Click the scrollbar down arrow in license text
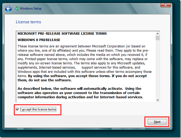The image size is (181, 138). [158, 100]
